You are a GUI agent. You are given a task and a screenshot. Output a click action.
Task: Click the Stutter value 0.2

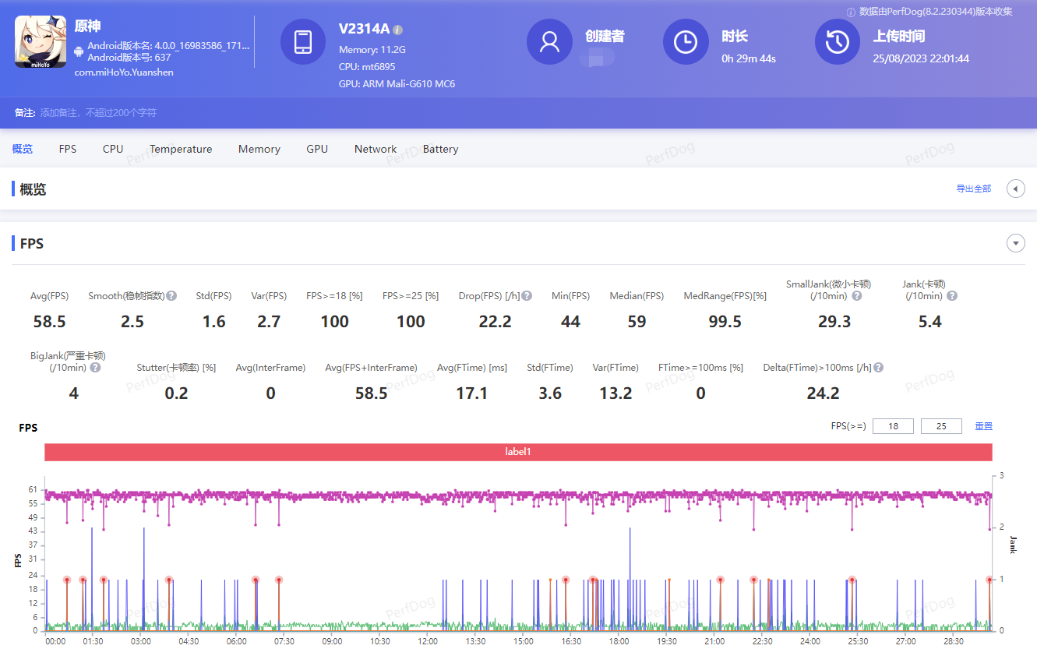point(177,393)
